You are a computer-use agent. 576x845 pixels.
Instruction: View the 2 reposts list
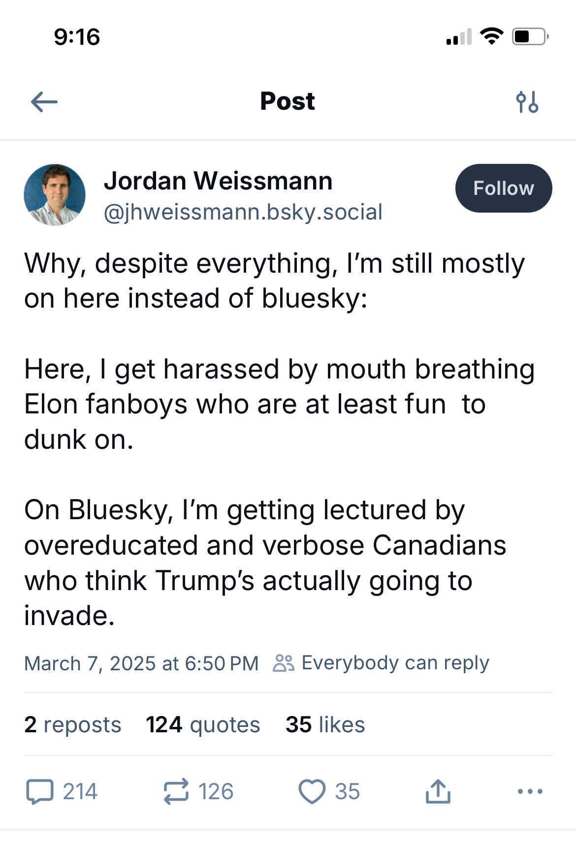pos(72,724)
